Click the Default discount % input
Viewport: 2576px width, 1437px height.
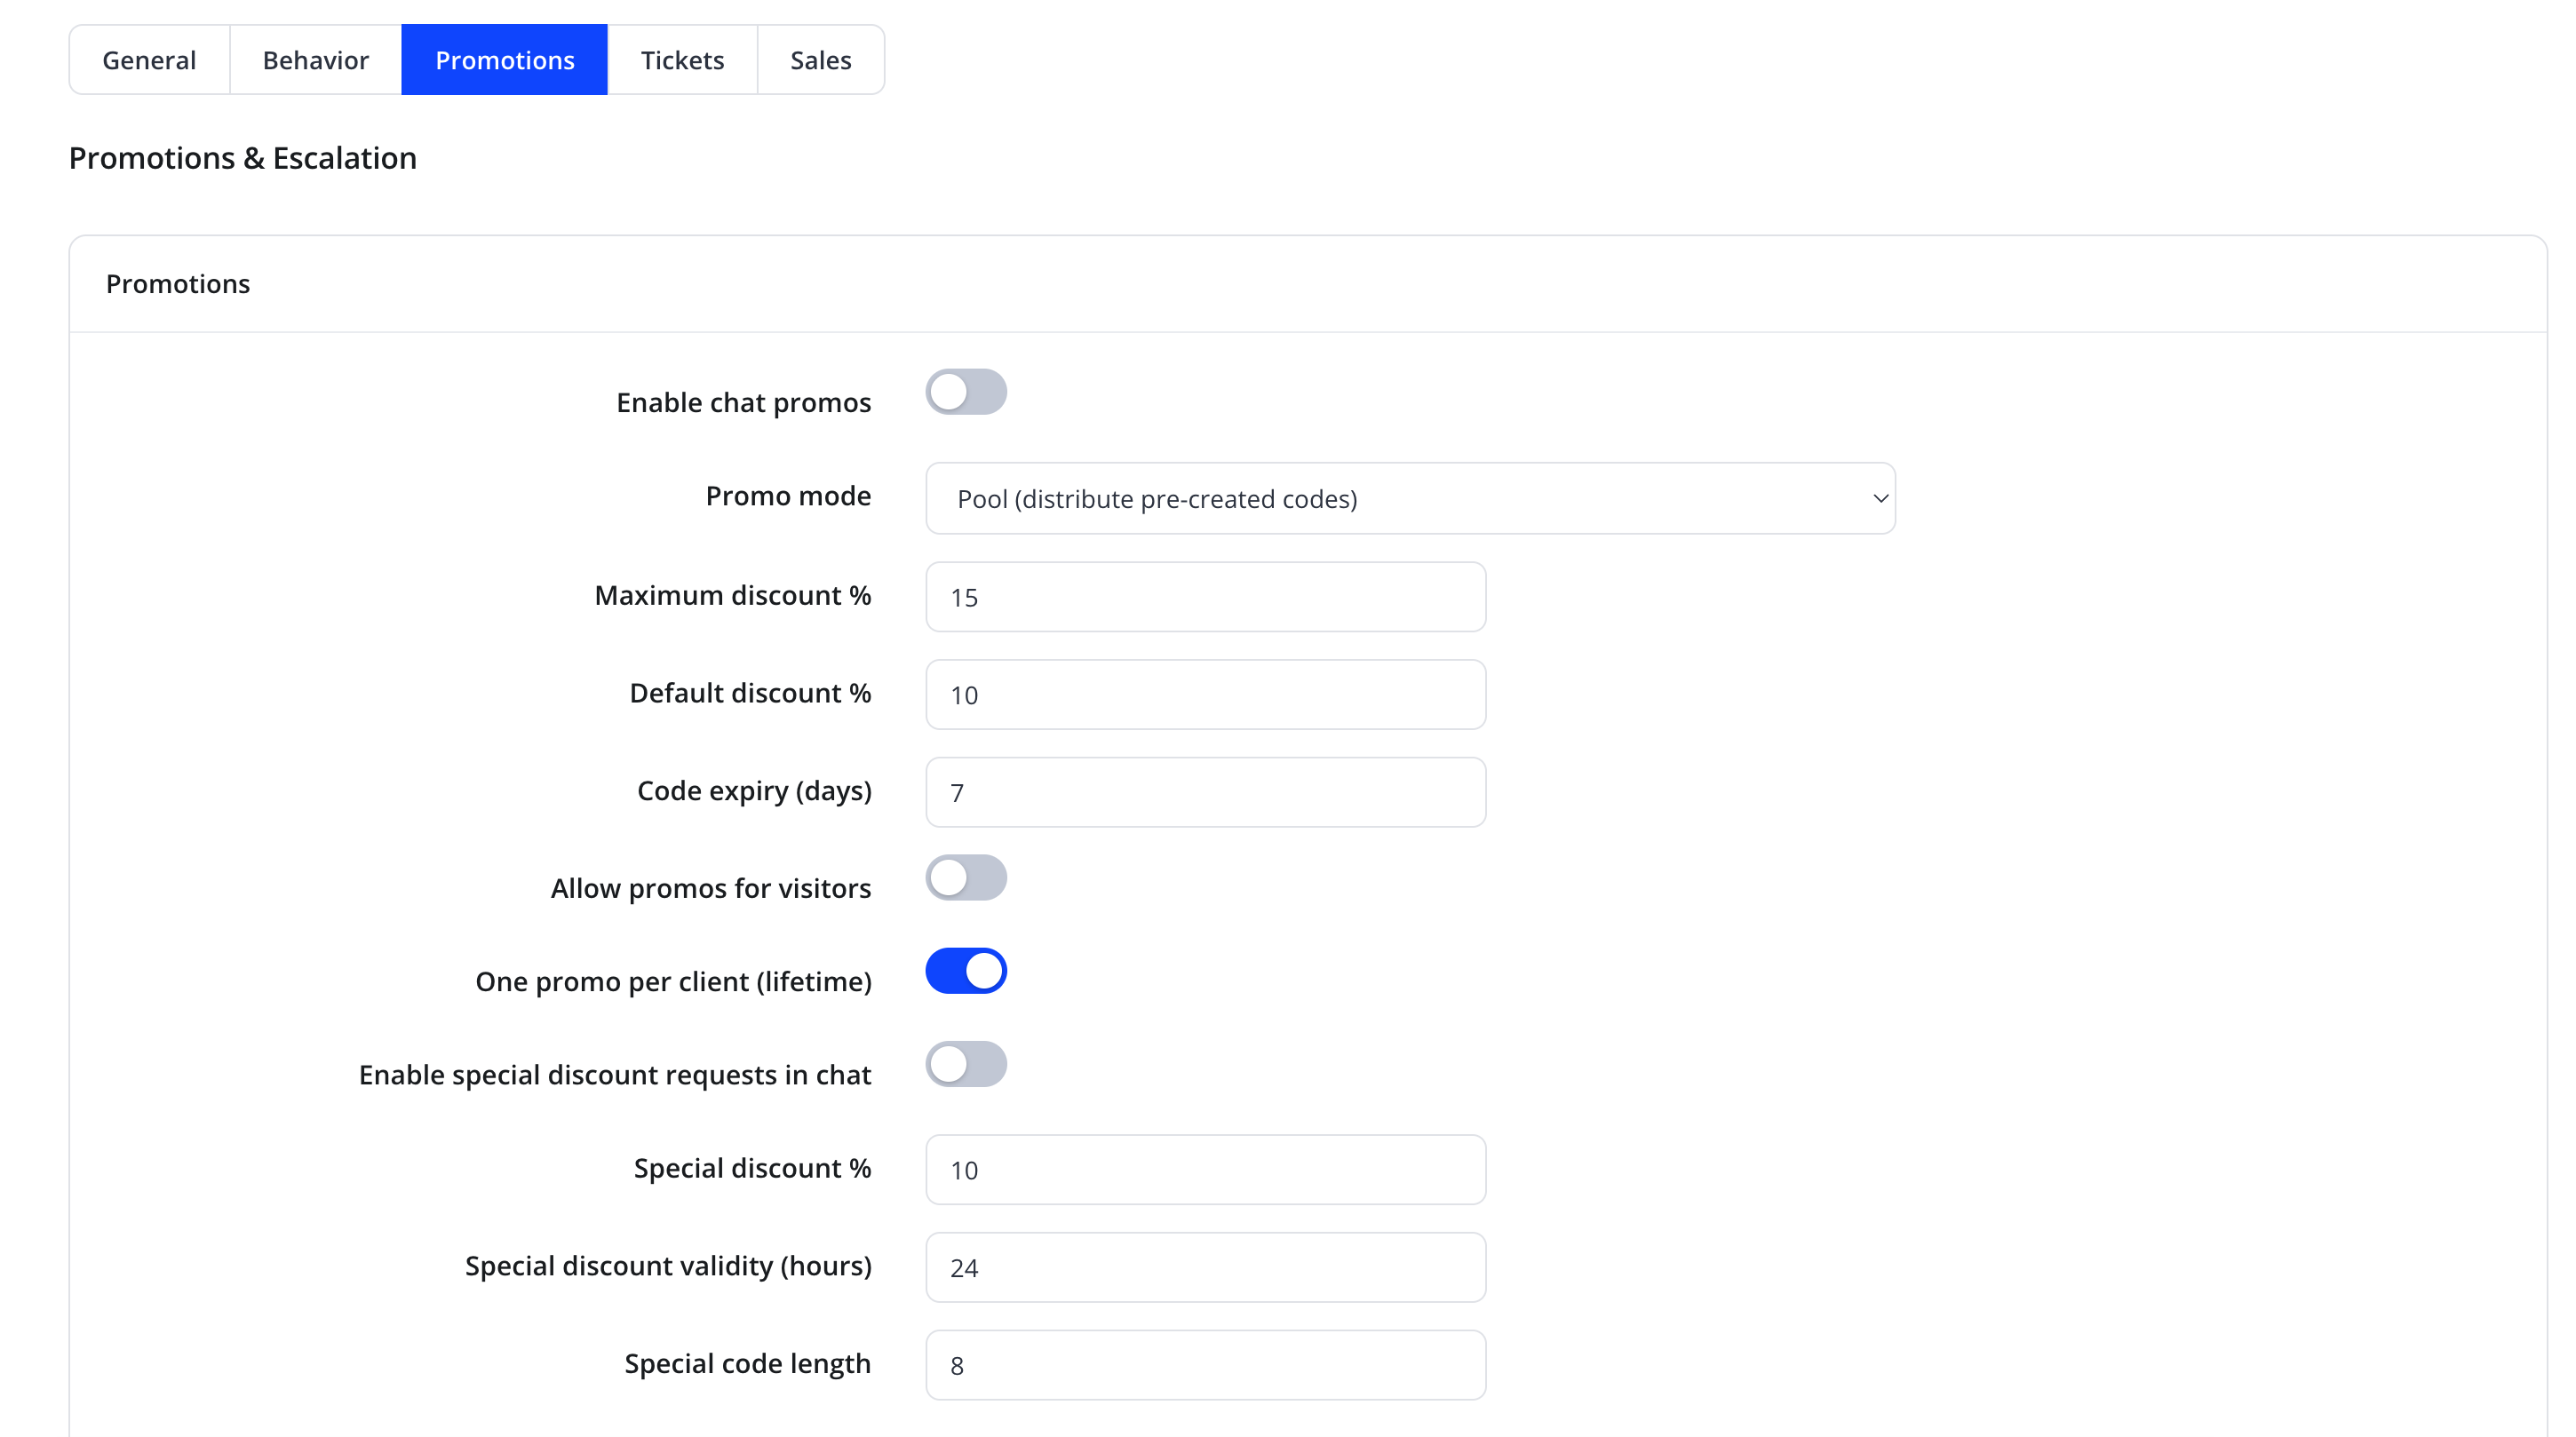click(1206, 695)
